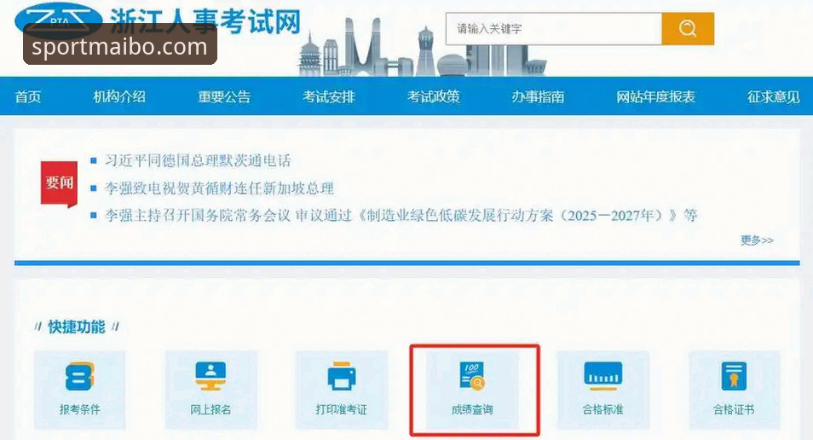Screen dimensions: 813x440
Task: Open the 考试政策 menu item
Action: tap(434, 96)
